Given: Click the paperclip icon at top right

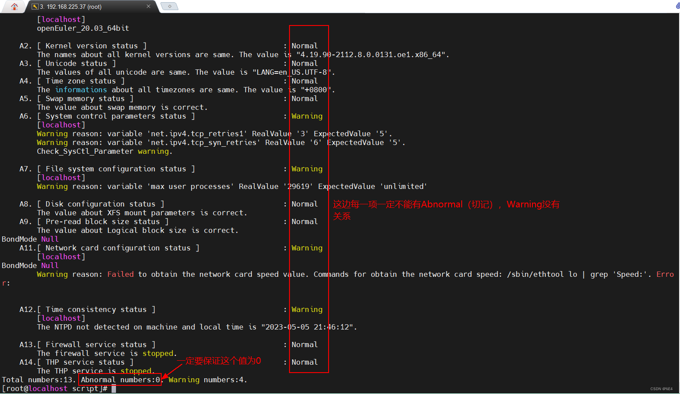Looking at the screenshot, I should tap(676, 6).
